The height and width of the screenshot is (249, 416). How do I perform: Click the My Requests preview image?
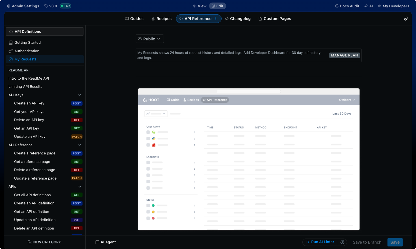(x=249, y=159)
